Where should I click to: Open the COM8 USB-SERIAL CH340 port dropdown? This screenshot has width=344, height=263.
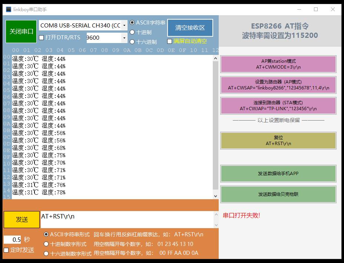tap(124, 26)
